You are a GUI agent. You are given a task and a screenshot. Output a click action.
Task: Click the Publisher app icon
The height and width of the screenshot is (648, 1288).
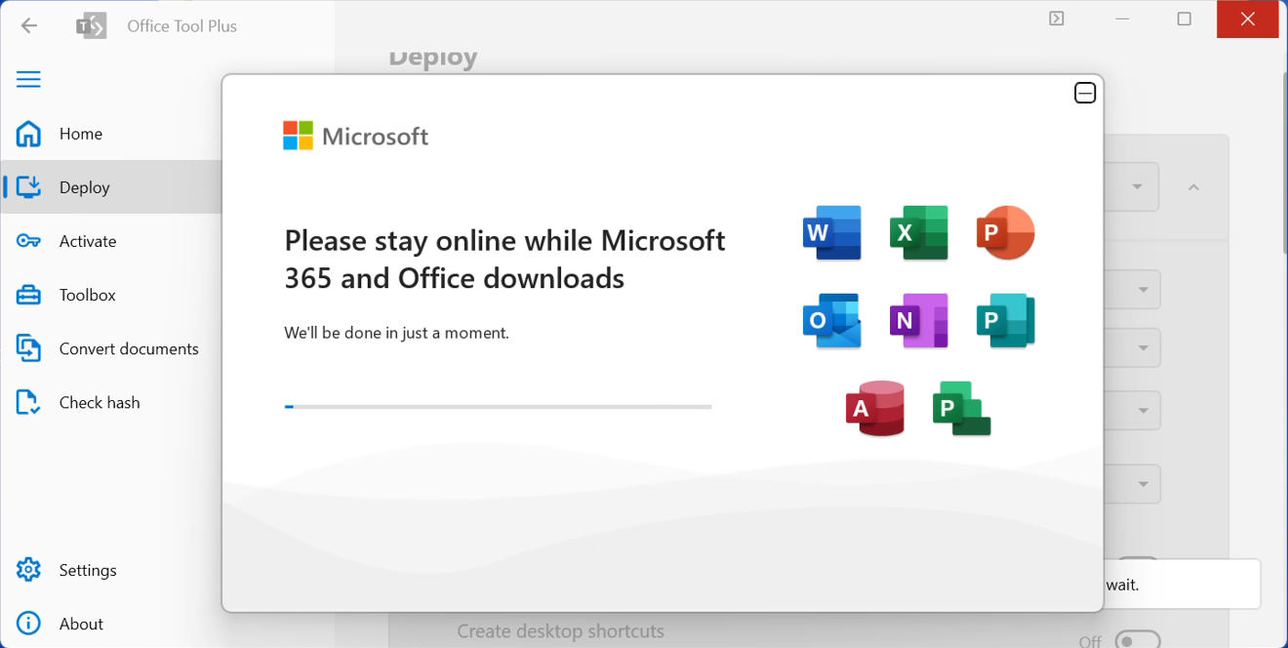[1005, 321]
